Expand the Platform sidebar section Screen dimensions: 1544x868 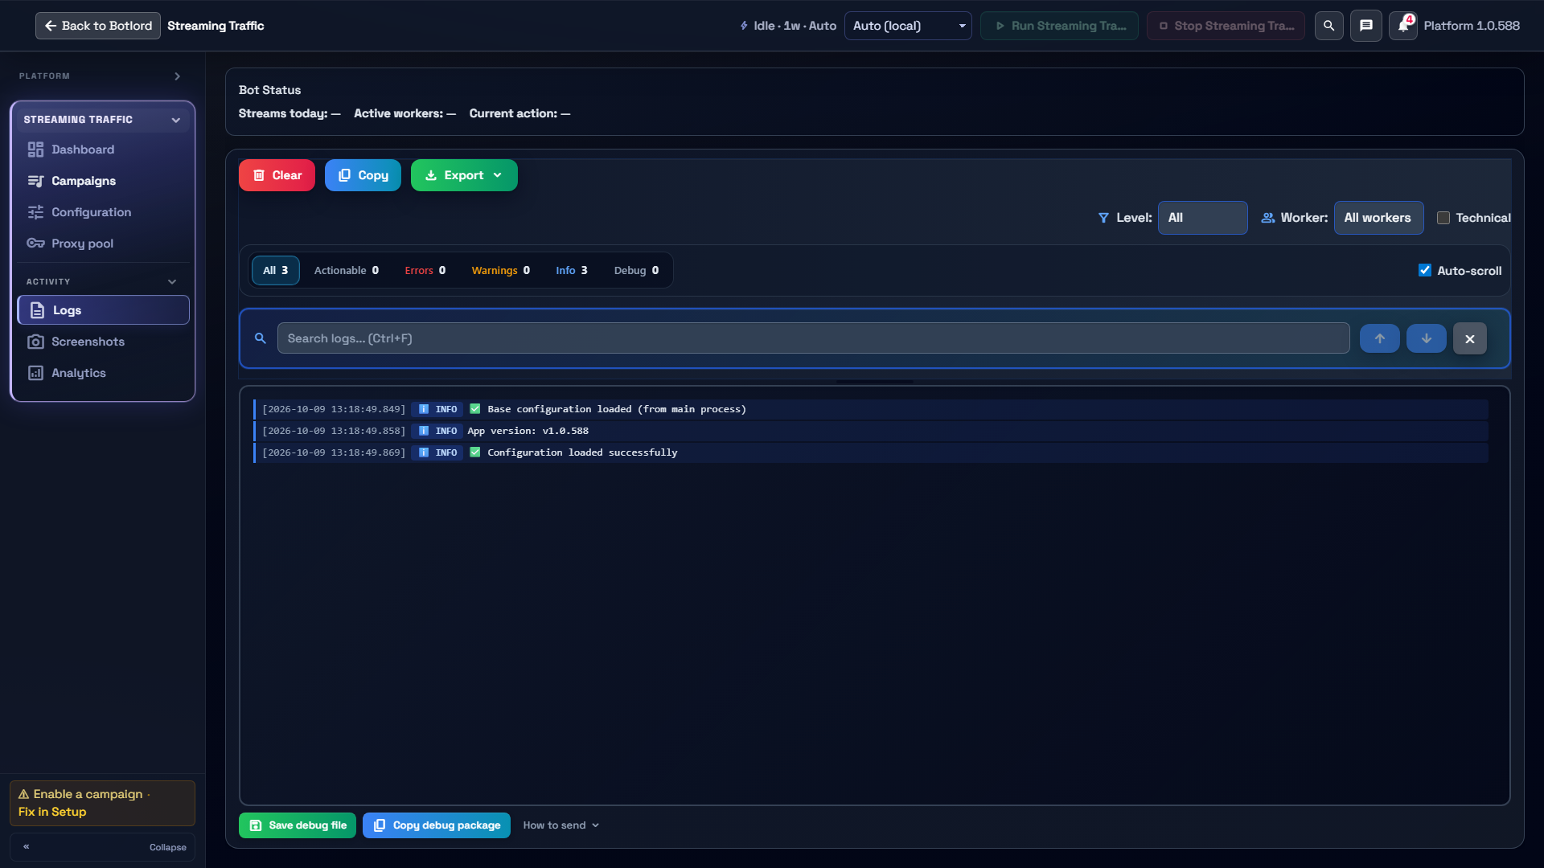point(103,76)
